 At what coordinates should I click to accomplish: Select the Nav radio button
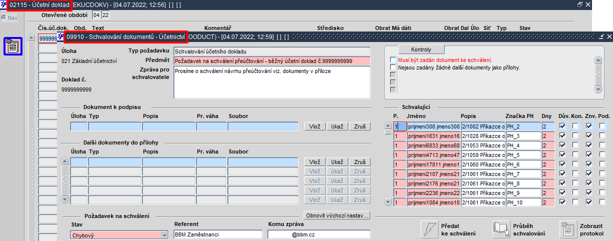coord(4,17)
